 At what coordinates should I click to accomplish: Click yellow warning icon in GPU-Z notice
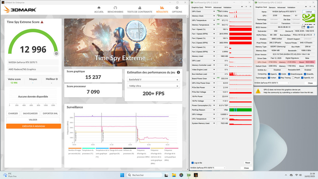pyautogui.click(x=258, y=91)
